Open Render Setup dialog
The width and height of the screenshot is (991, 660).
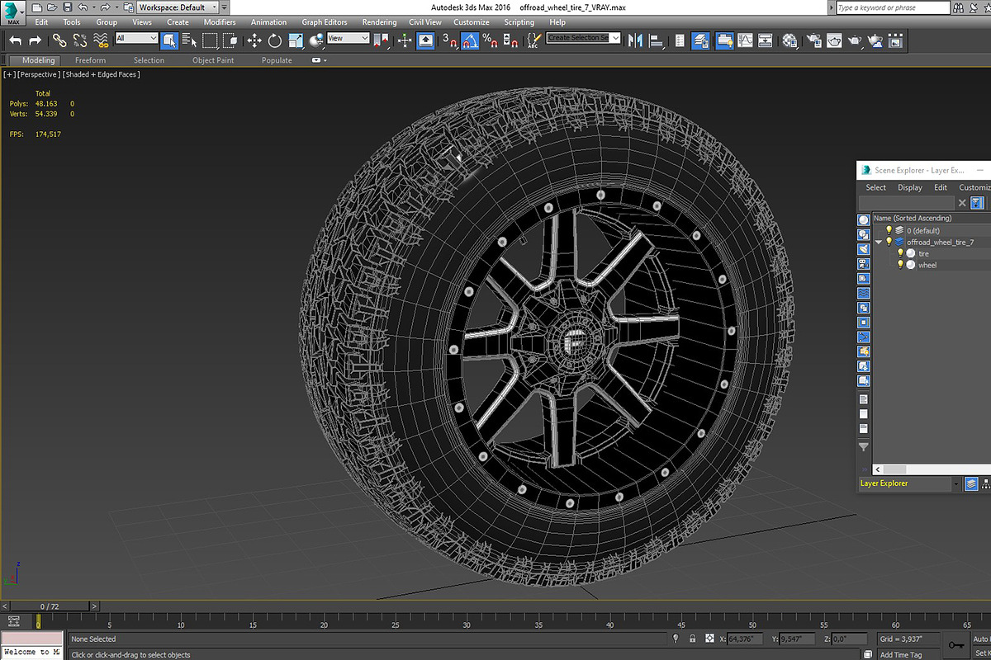coord(813,40)
